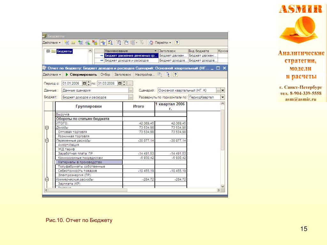Click the Move to group arrow icon

pos(110,43)
